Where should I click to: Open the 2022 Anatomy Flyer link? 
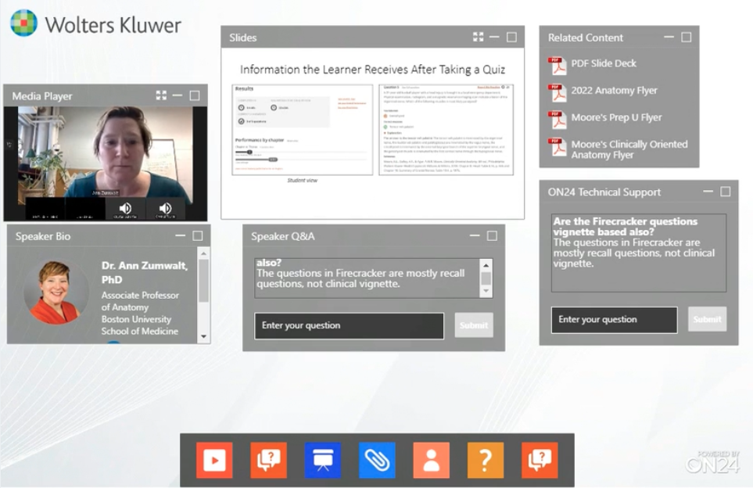click(614, 91)
